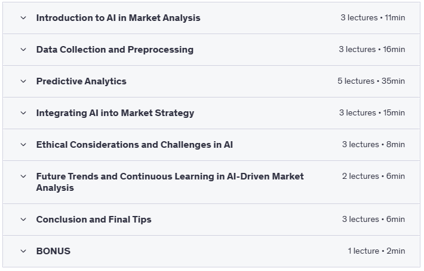
Task: Select "Ethical Considerations and Challenges in AI" heading
Action: [x=134, y=145]
